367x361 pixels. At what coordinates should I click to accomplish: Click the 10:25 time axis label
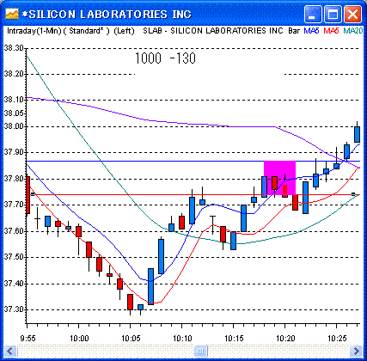click(337, 339)
